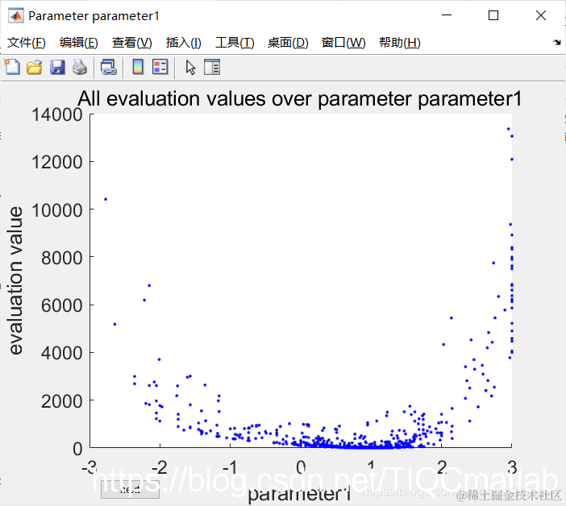Open the 帮助(H) menu
This screenshot has height=506, width=566.
pos(400,43)
